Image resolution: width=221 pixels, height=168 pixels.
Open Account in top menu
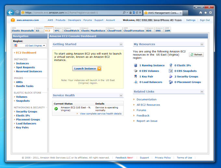click(x=110, y=20)
